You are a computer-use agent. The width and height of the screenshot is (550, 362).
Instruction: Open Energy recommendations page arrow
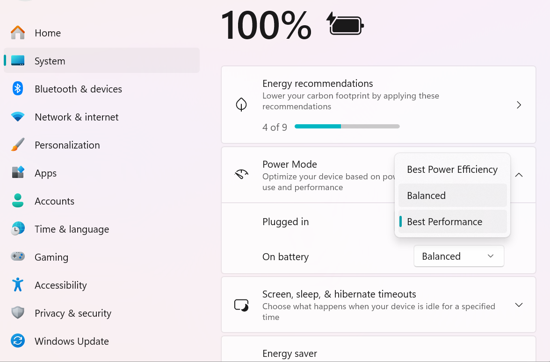(519, 105)
